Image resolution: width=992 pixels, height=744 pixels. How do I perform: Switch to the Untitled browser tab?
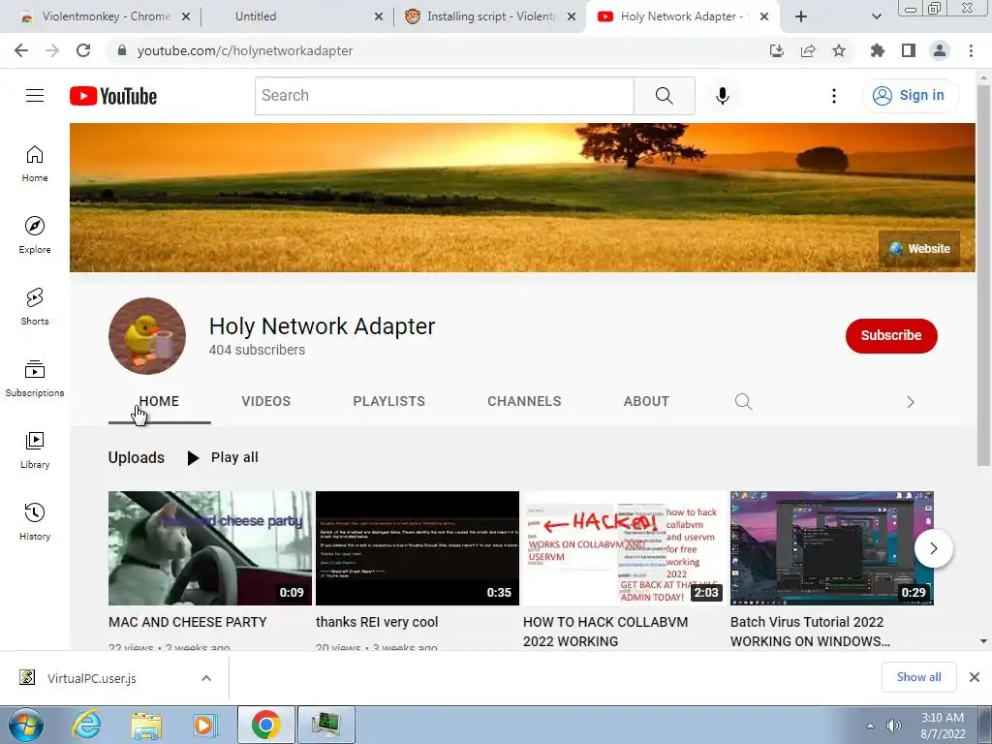coord(256,16)
